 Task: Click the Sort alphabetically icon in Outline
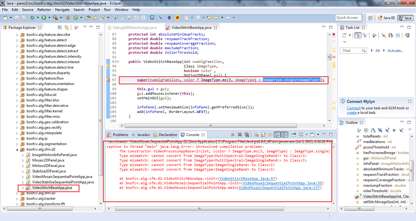tap(373, 130)
